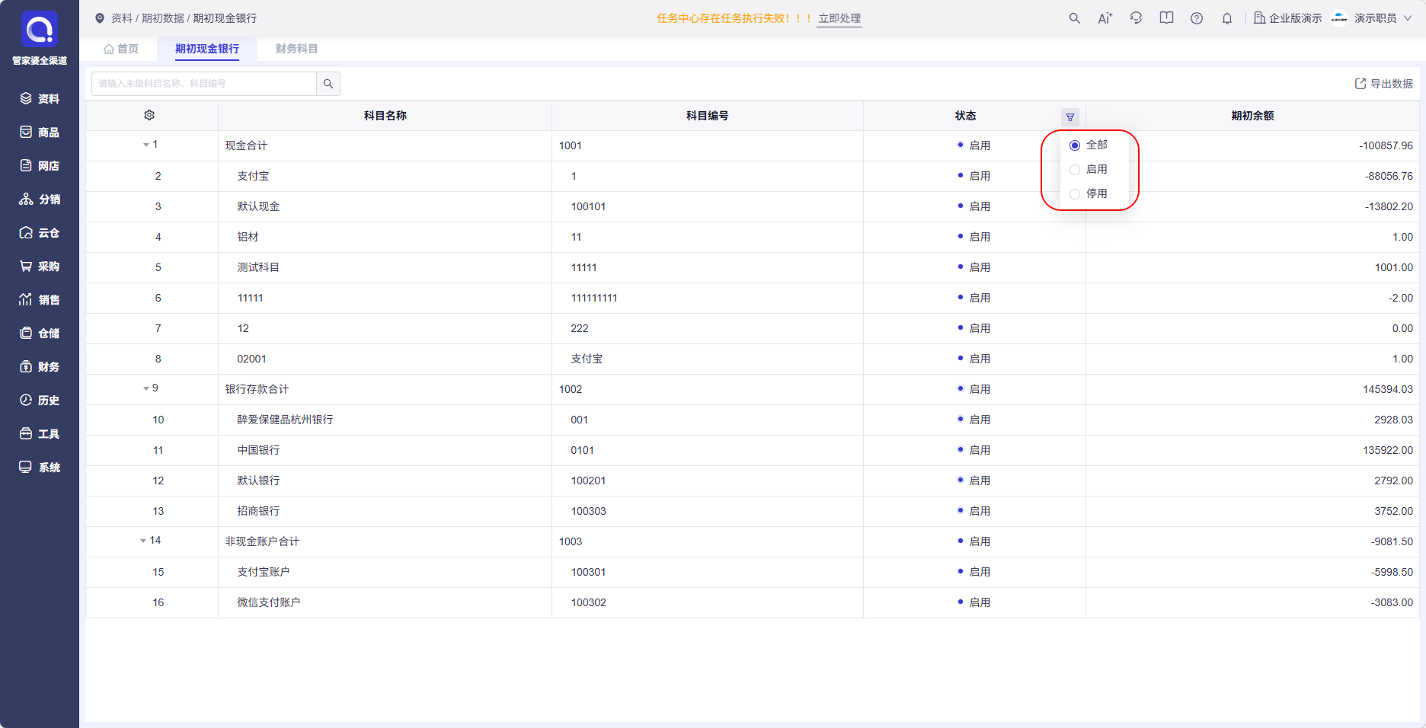Open the 分销 sidebar menu
Viewport: 1426px width, 728px height.
tap(40, 200)
